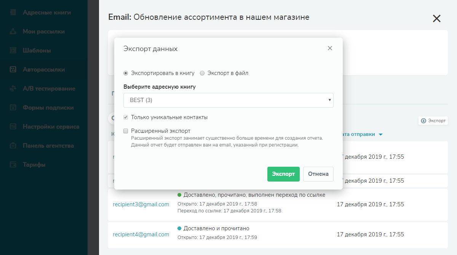Click the 'Отмена' button in dialog

[x=318, y=174]
